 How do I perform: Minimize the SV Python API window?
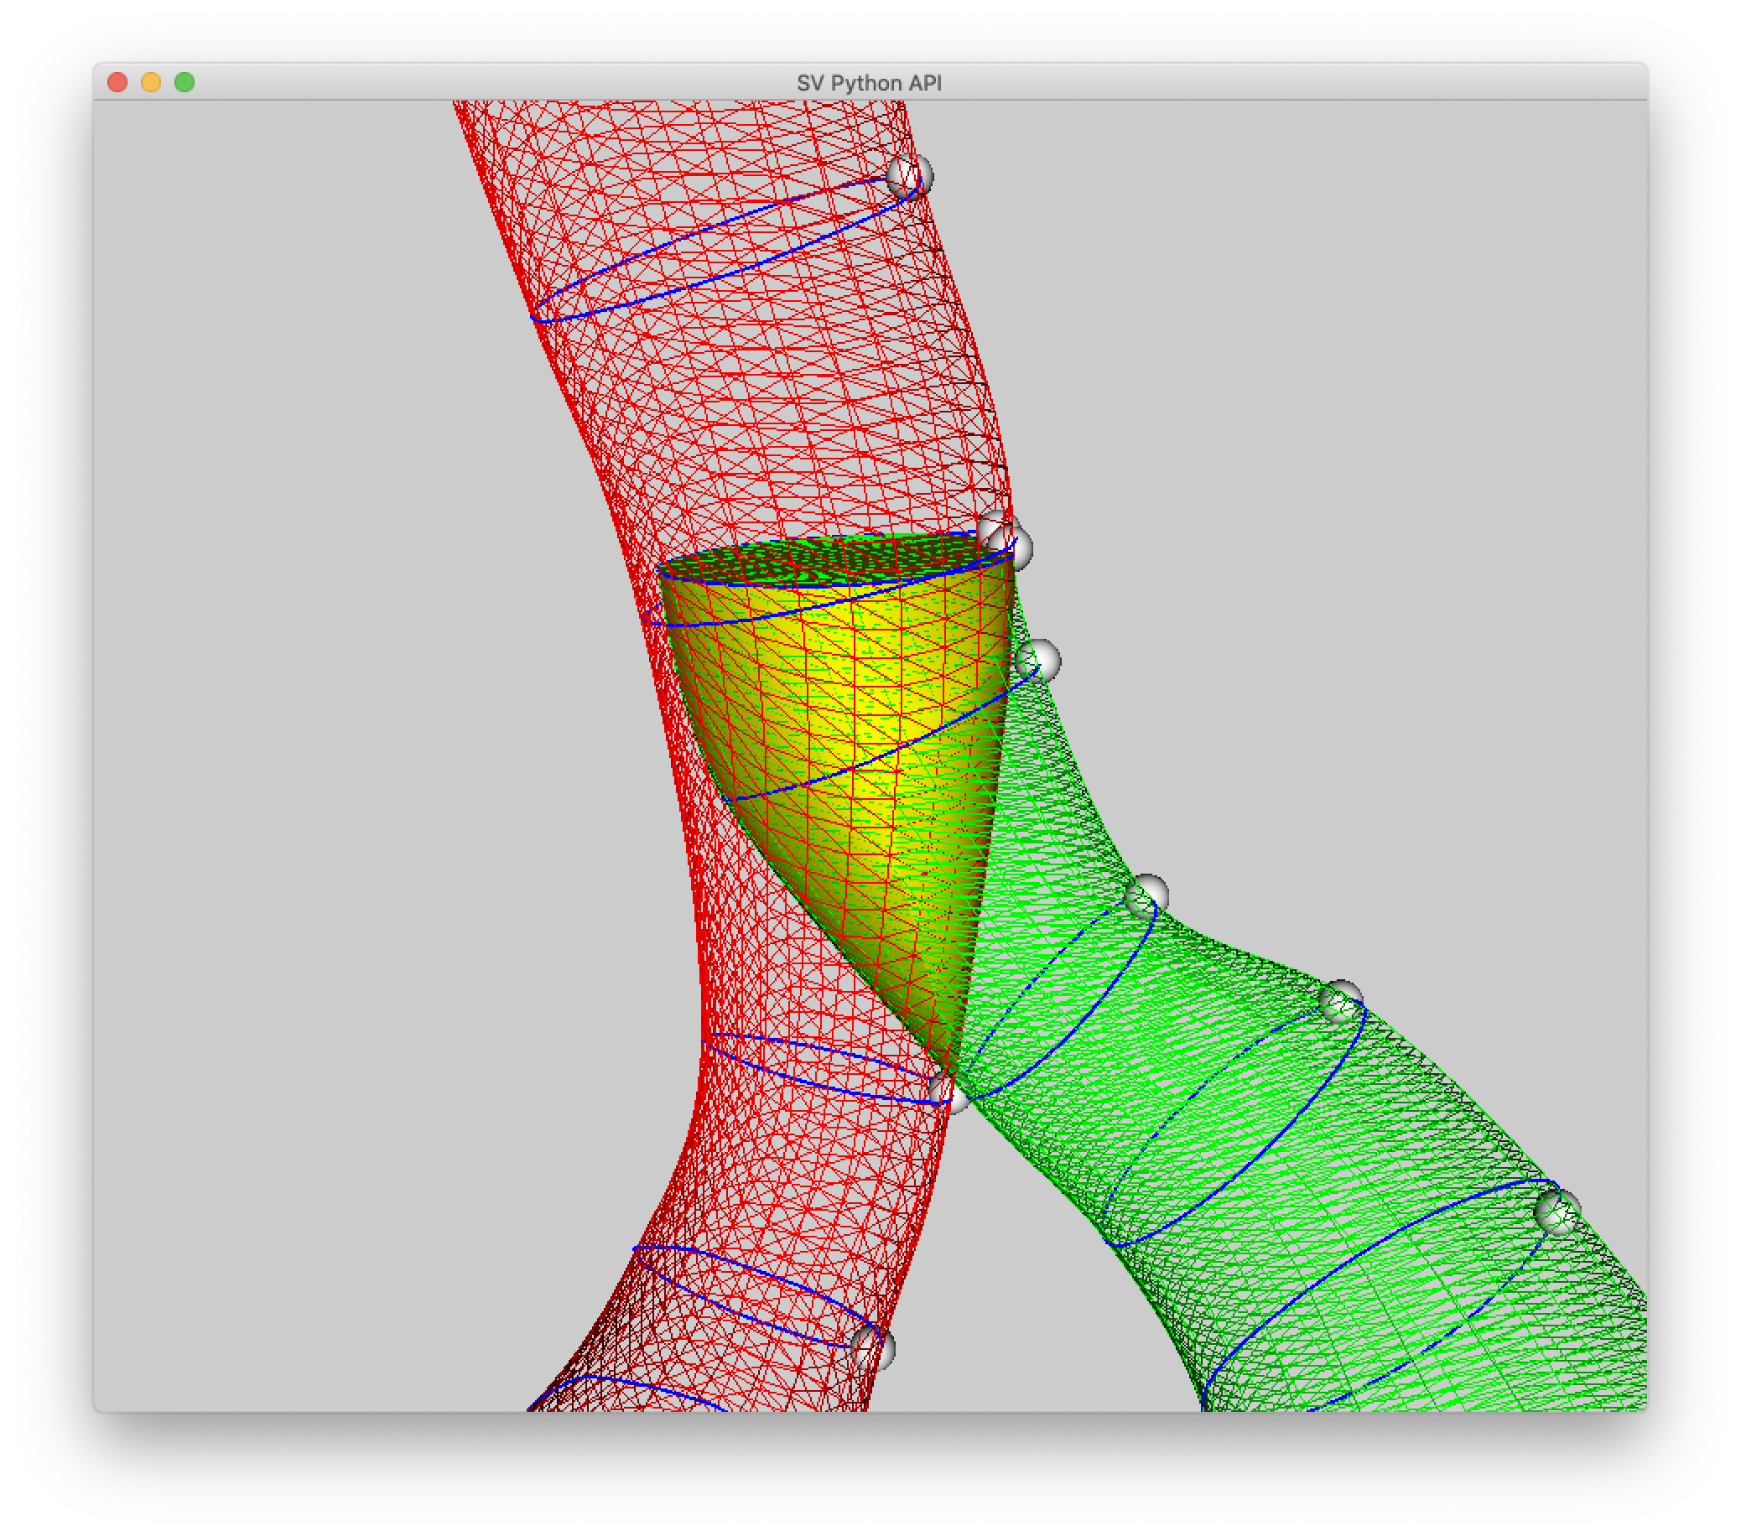151,81
